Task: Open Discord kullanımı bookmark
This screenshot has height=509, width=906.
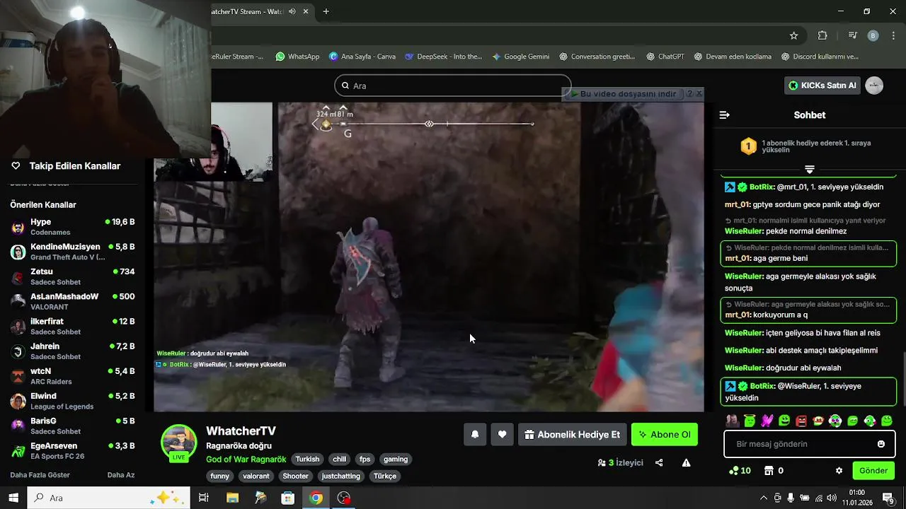Action: coord(820,57)
